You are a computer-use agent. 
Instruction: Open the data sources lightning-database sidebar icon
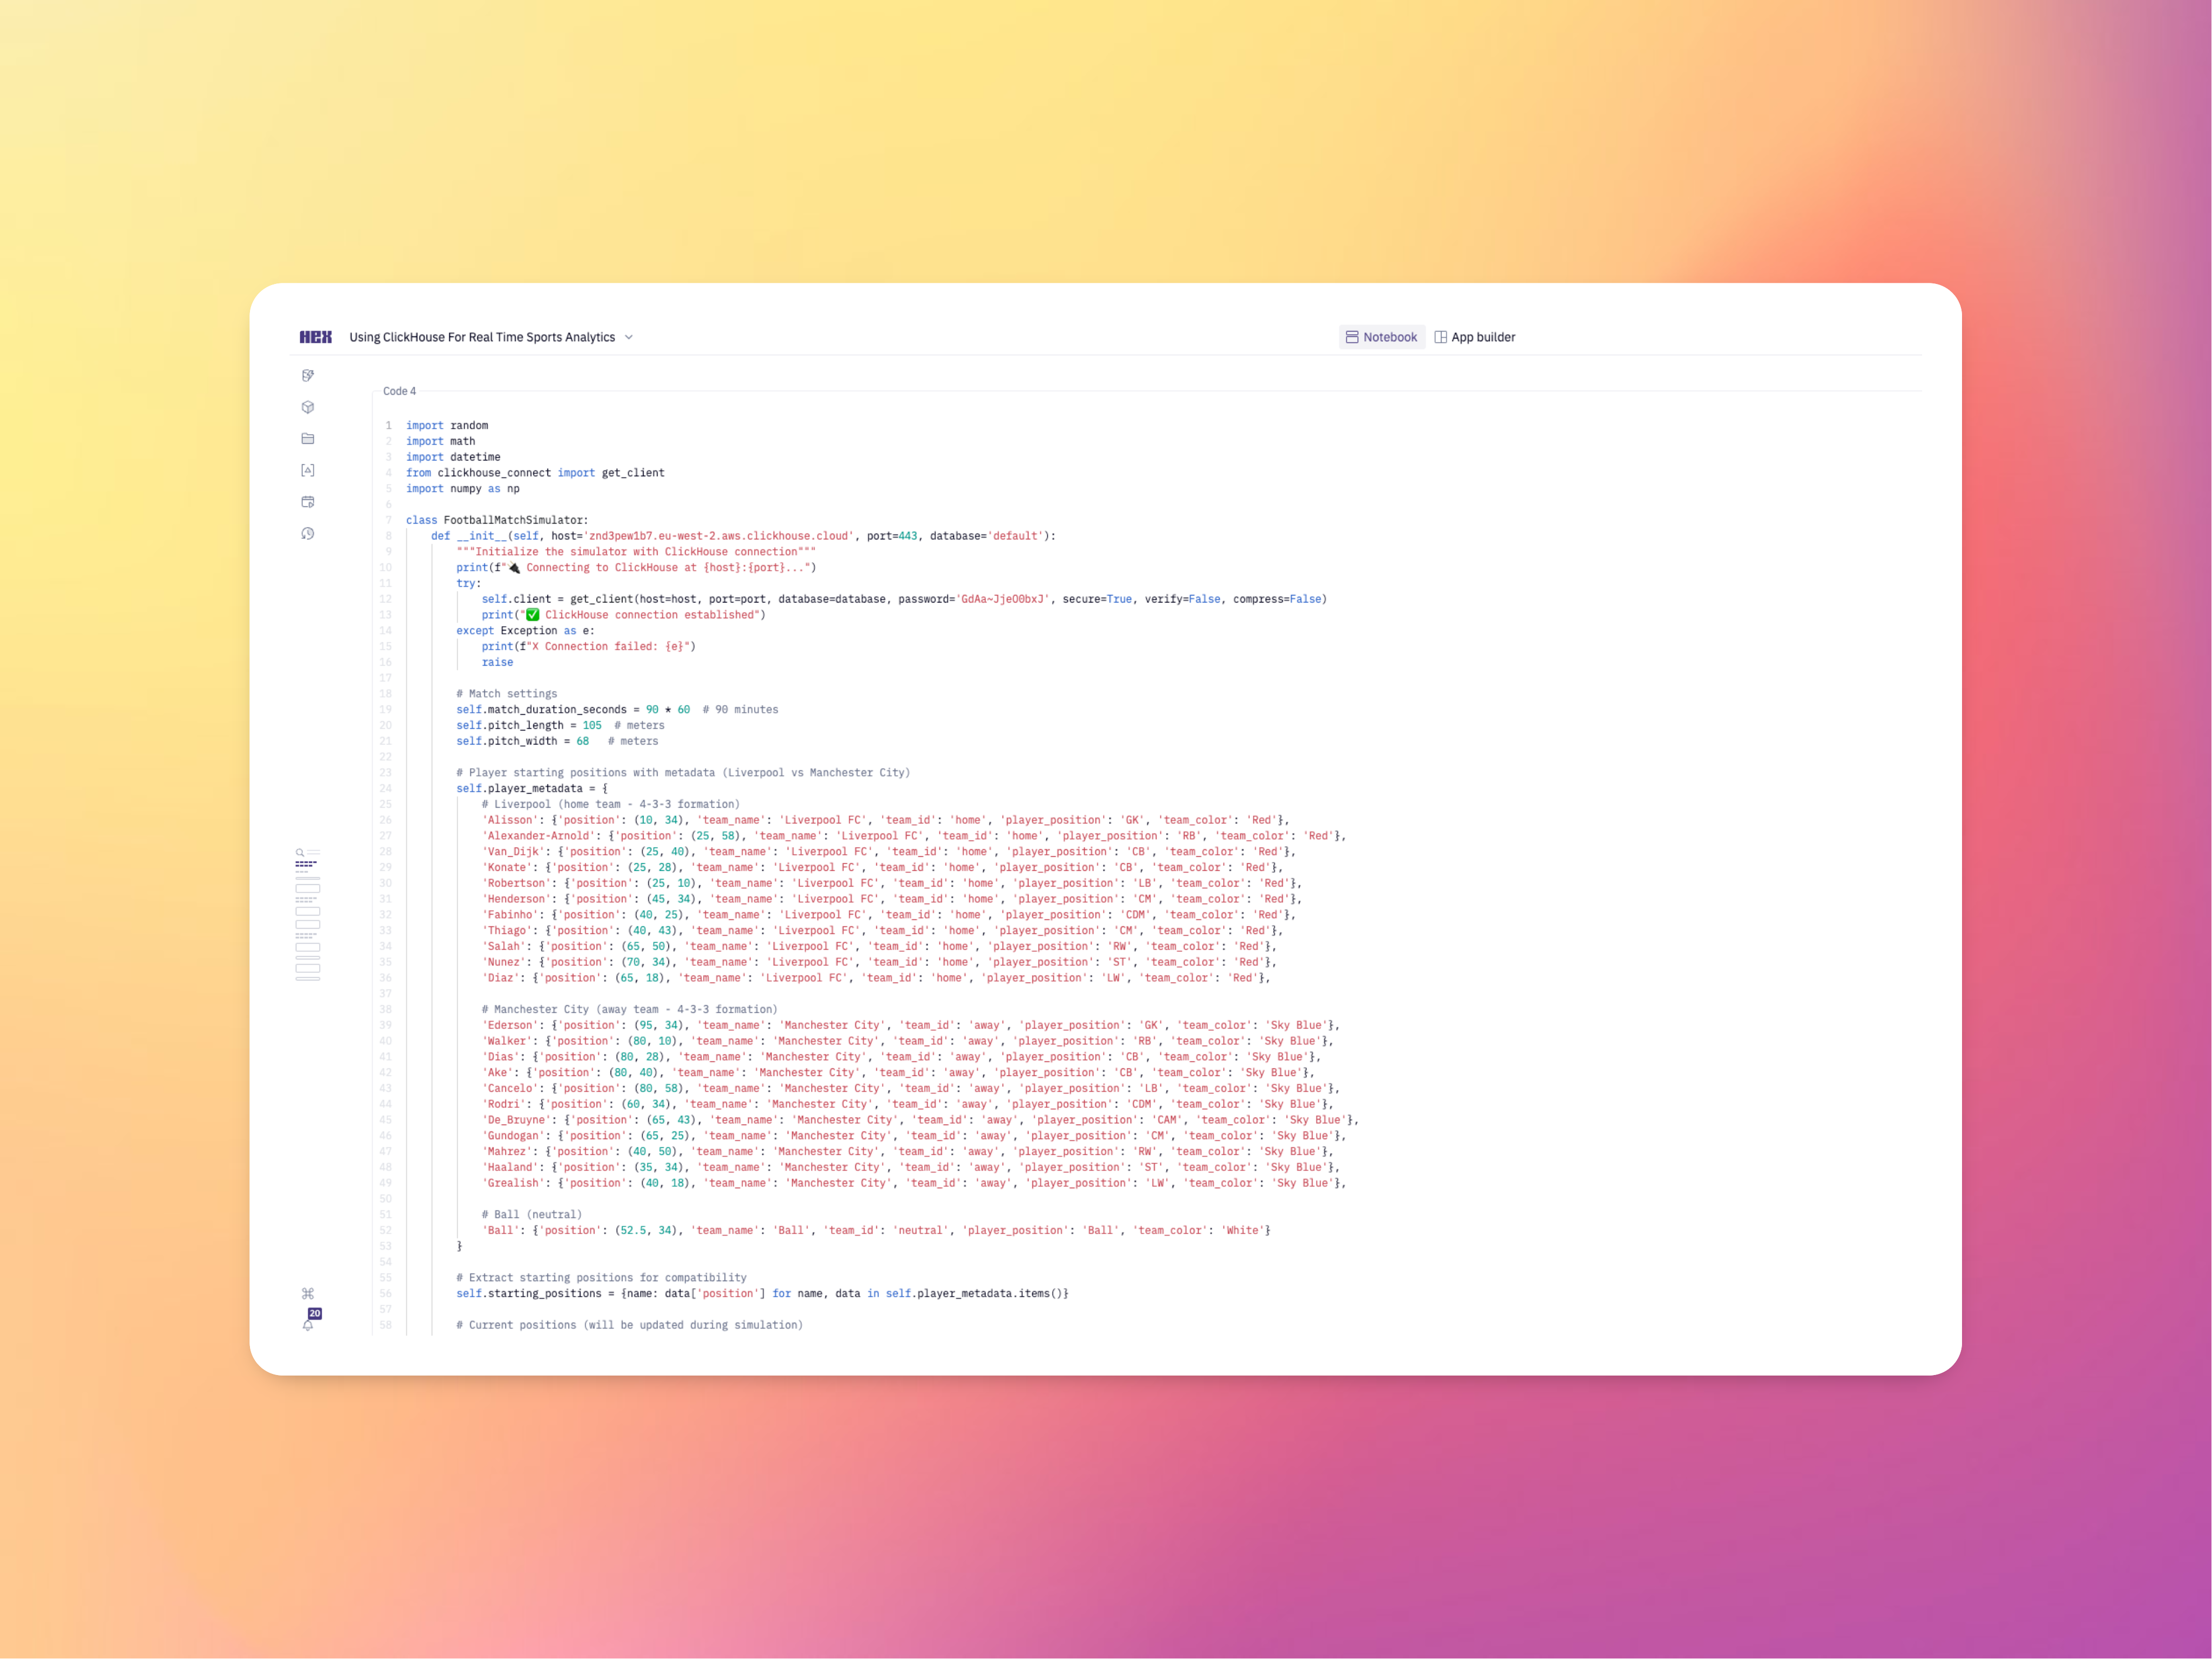click(x=308, y=376)
